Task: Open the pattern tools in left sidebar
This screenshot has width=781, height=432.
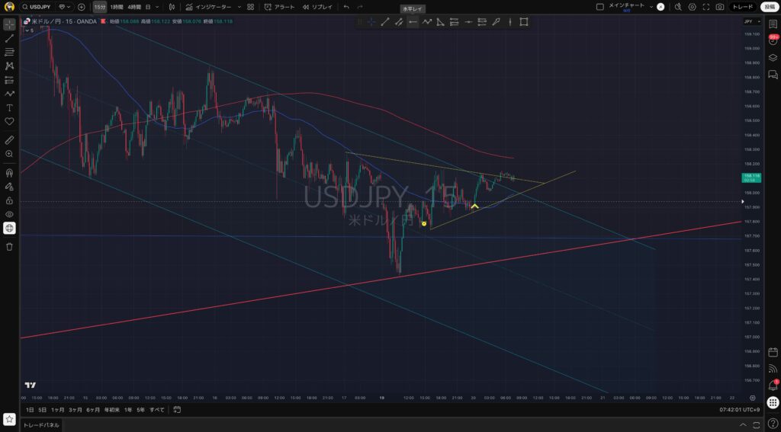Action: [9, 66]
